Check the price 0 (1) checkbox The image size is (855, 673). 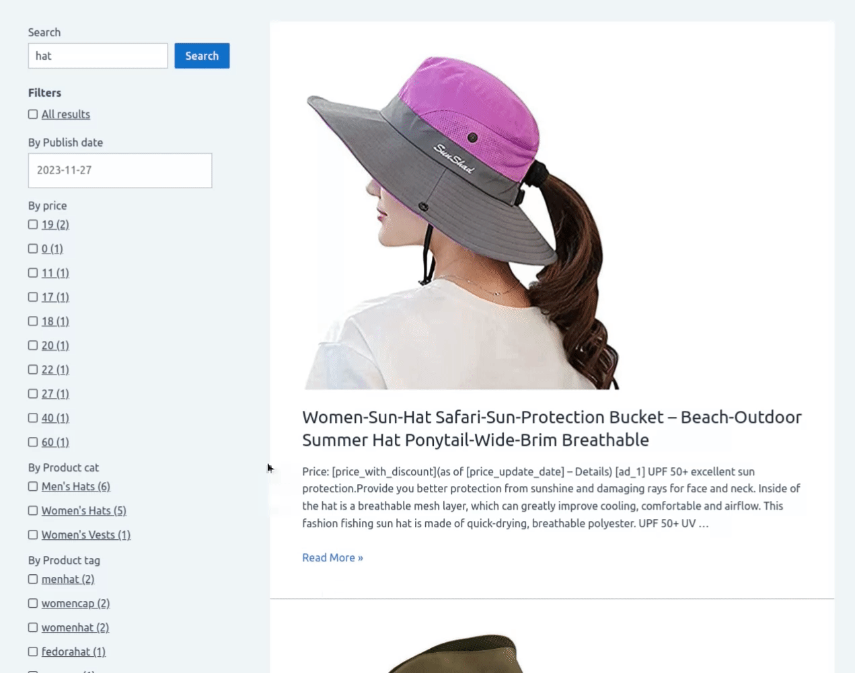click(33, 249)
